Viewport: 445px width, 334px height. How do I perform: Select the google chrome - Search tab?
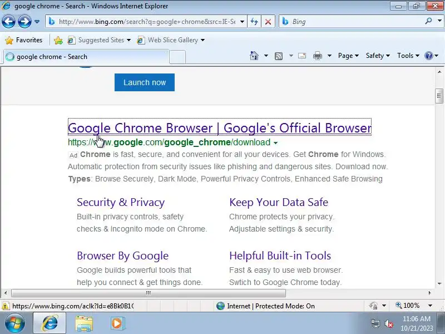click(x=86, y=57)
